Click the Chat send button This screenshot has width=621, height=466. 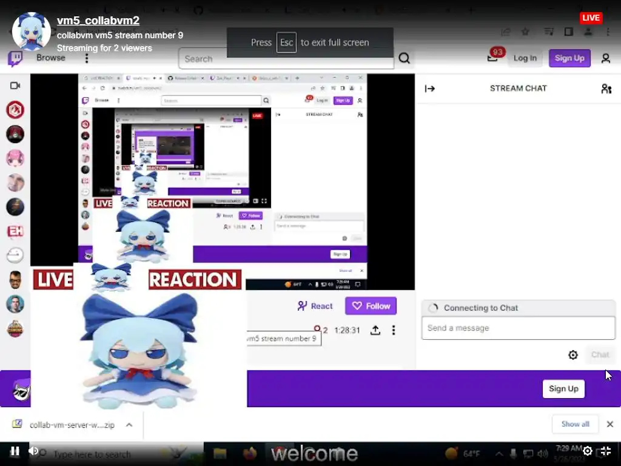pos(600,354)
